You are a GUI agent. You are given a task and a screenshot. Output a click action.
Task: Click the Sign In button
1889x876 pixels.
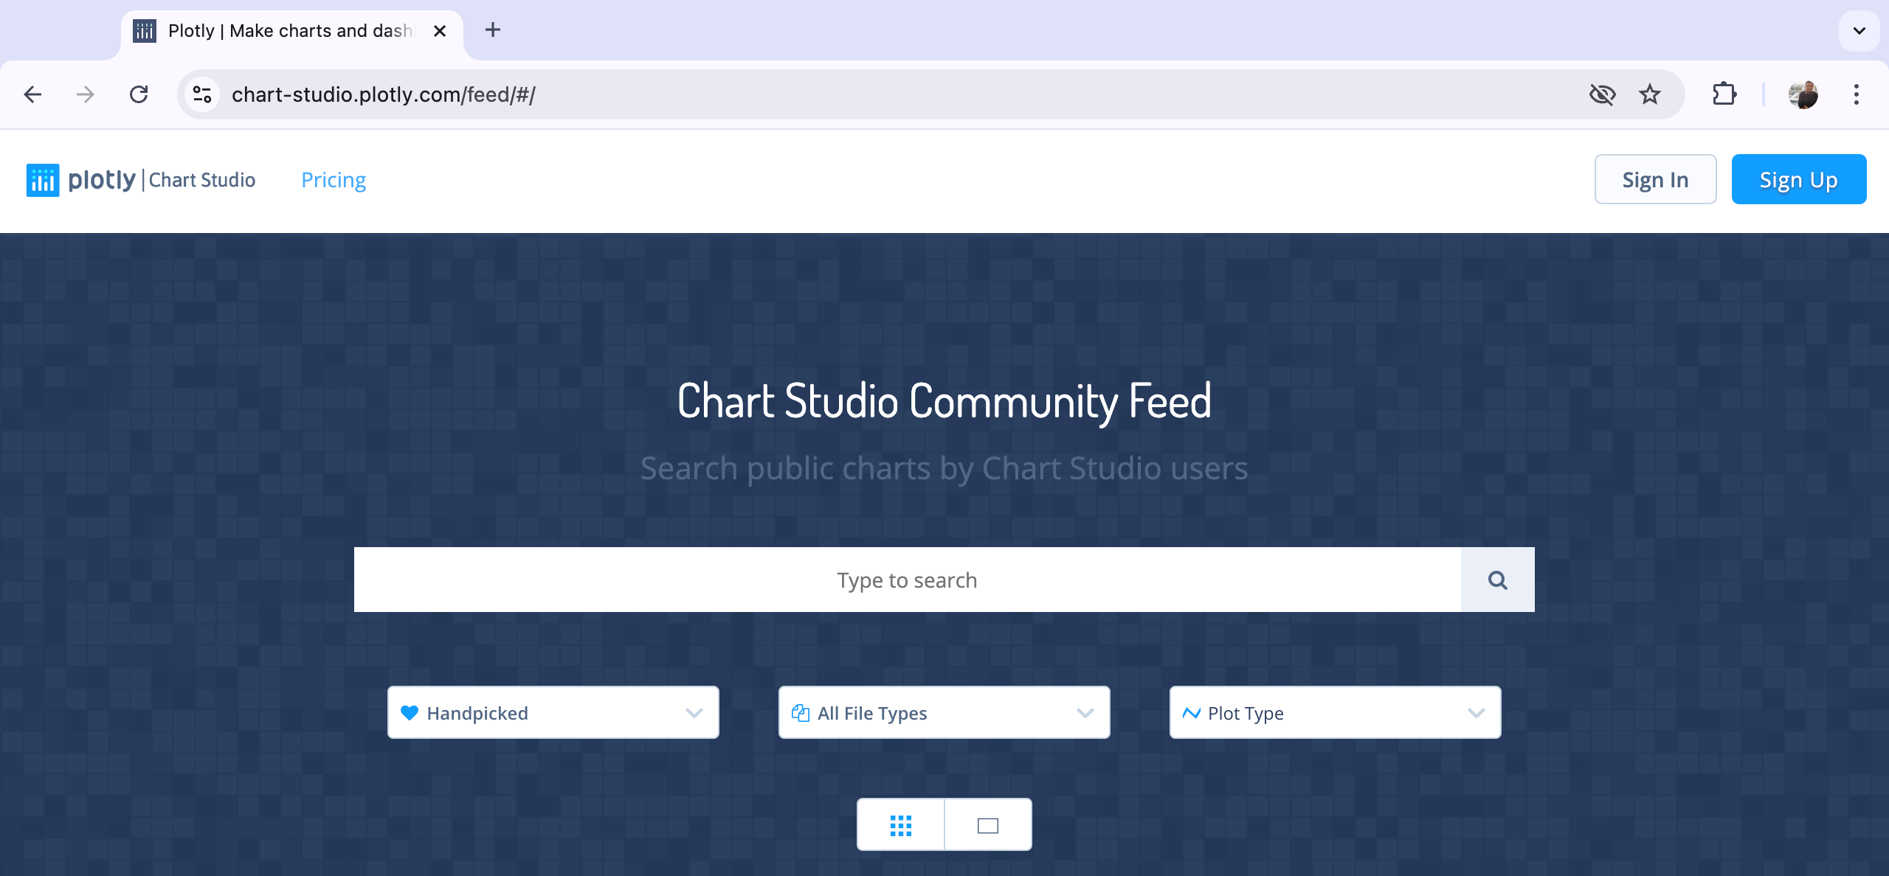point(1655,180)
